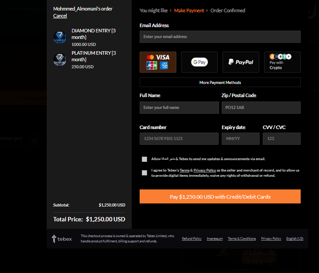Open the Privacy Policy link in agreement text
The height and width of the screenshot is (273, 319).
205,170
